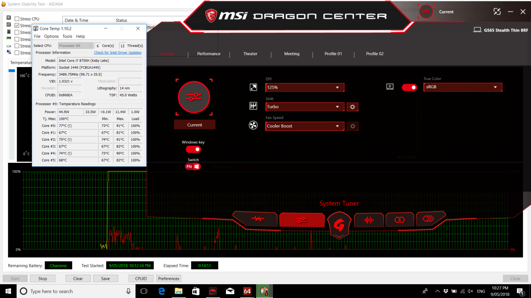The width and height of the screenshot is (531, 298).
Task: Open Fan Speed settings gear
Action: pos(352,126)
